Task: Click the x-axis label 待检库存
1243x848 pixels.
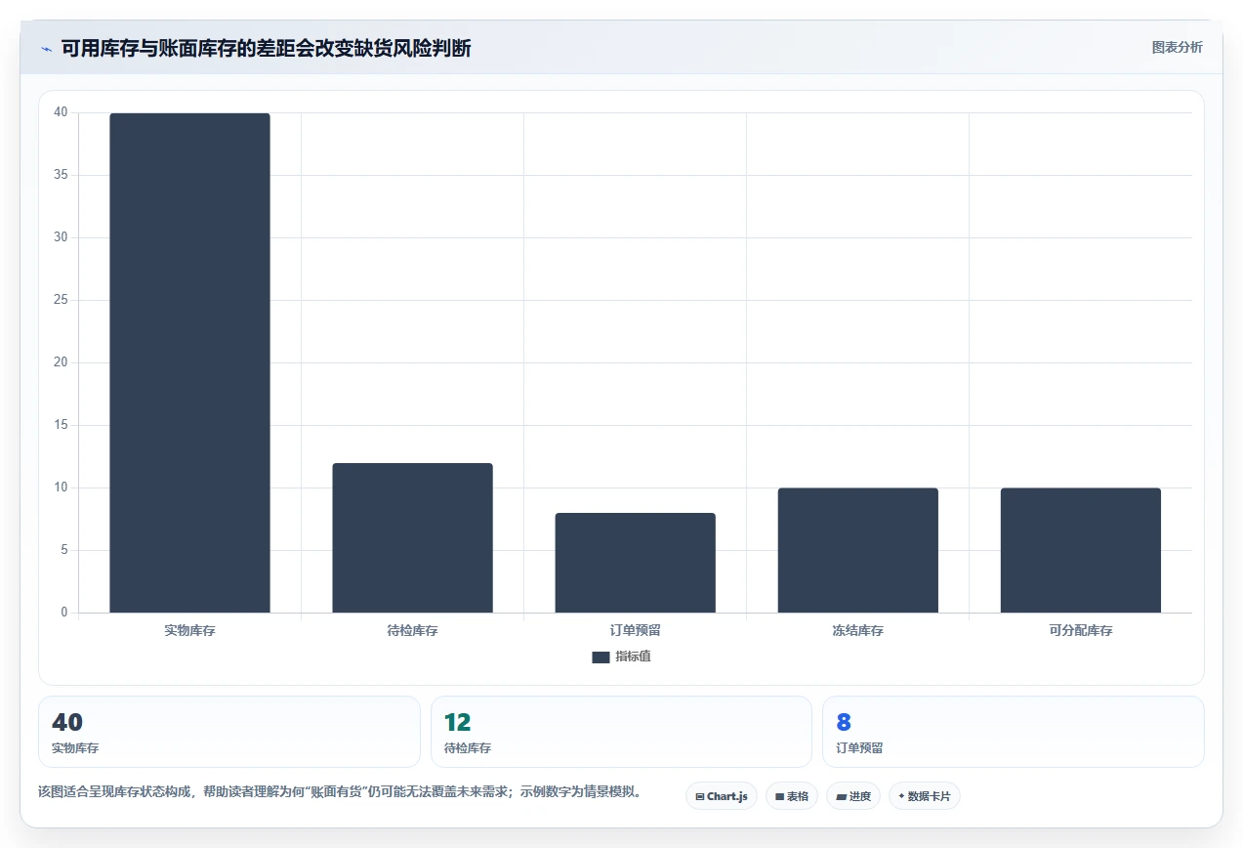Action: (x=412, y=631)
